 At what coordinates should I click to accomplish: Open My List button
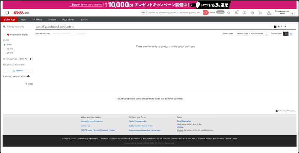(x=280, y=27)
